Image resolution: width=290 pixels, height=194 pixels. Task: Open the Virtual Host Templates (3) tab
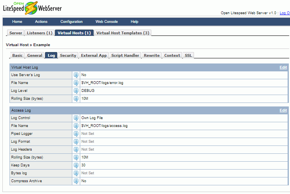pos(122,33)
